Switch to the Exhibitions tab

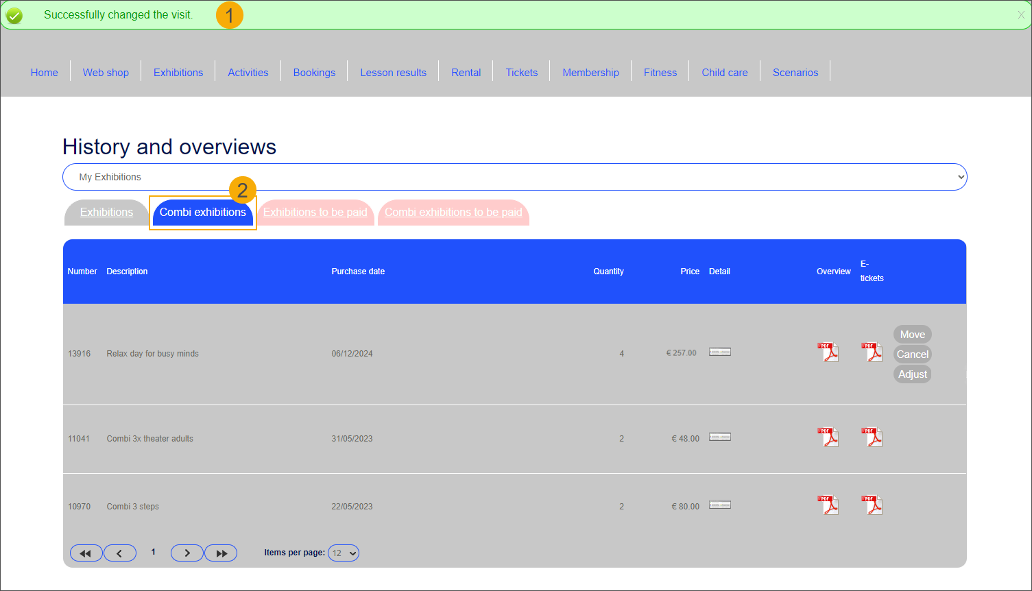coord(106,213)
